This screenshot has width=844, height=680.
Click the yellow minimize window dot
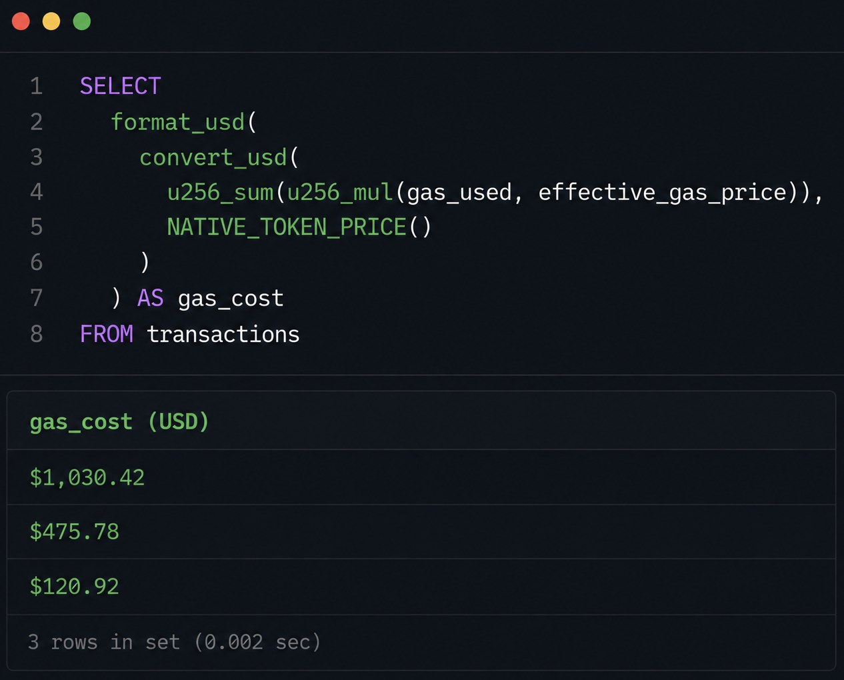pos(51,21)
